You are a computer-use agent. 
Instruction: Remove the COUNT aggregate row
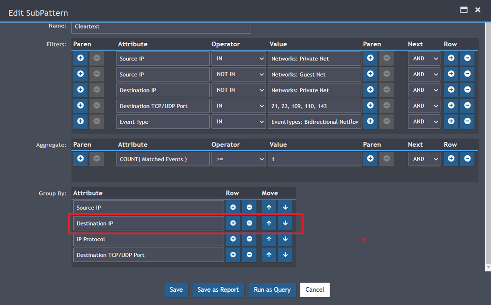(467, 159)
